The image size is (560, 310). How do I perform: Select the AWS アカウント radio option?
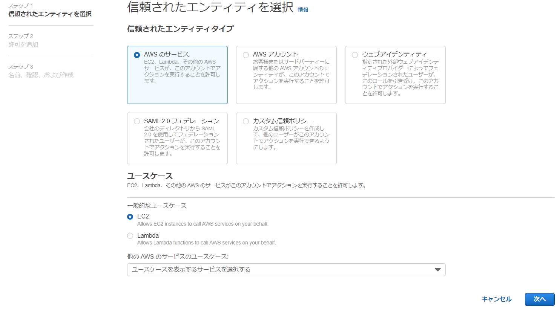pyautogui.click(x=246, y=55)
